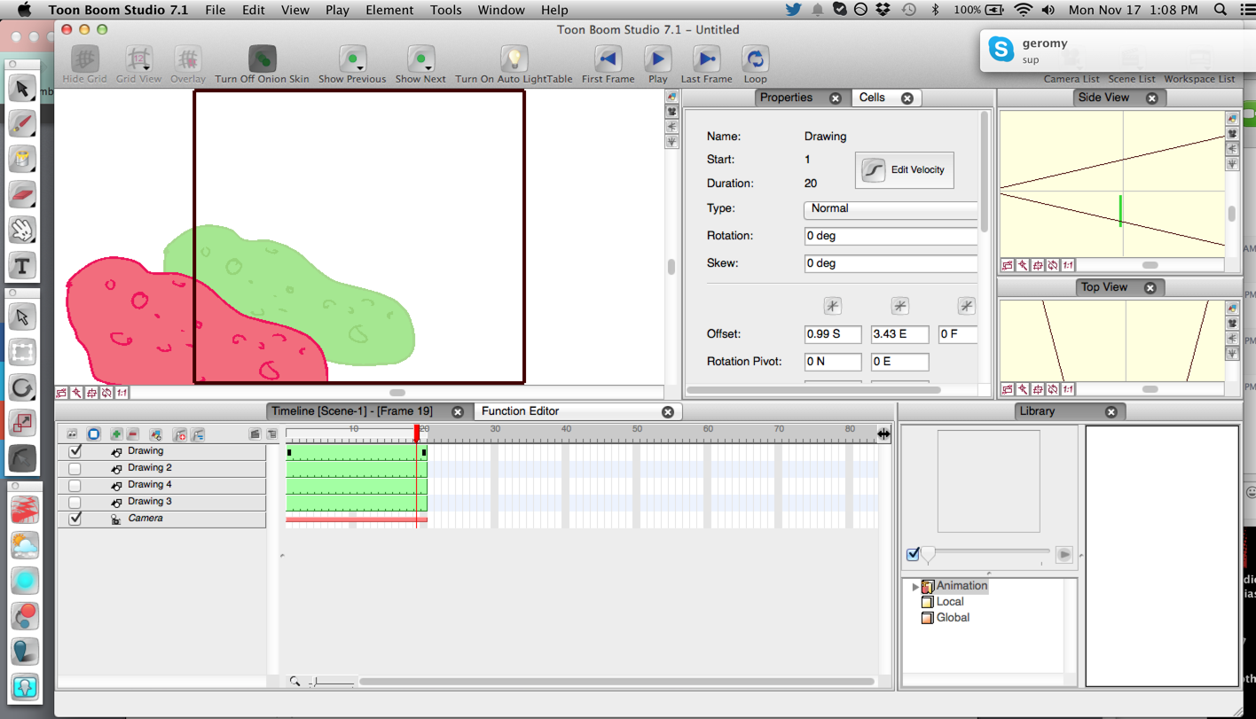Click the timeline expand arrows at ruler end
This screenshot has height=719, width=1256.
(883, 434)
